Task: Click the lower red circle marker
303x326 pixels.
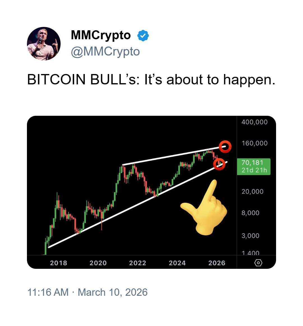Action: (219, 164)
